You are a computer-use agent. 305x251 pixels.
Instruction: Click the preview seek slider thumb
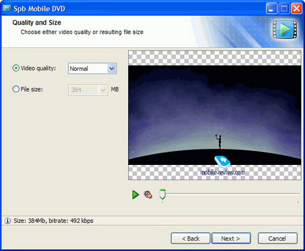(x=162, y=194)
